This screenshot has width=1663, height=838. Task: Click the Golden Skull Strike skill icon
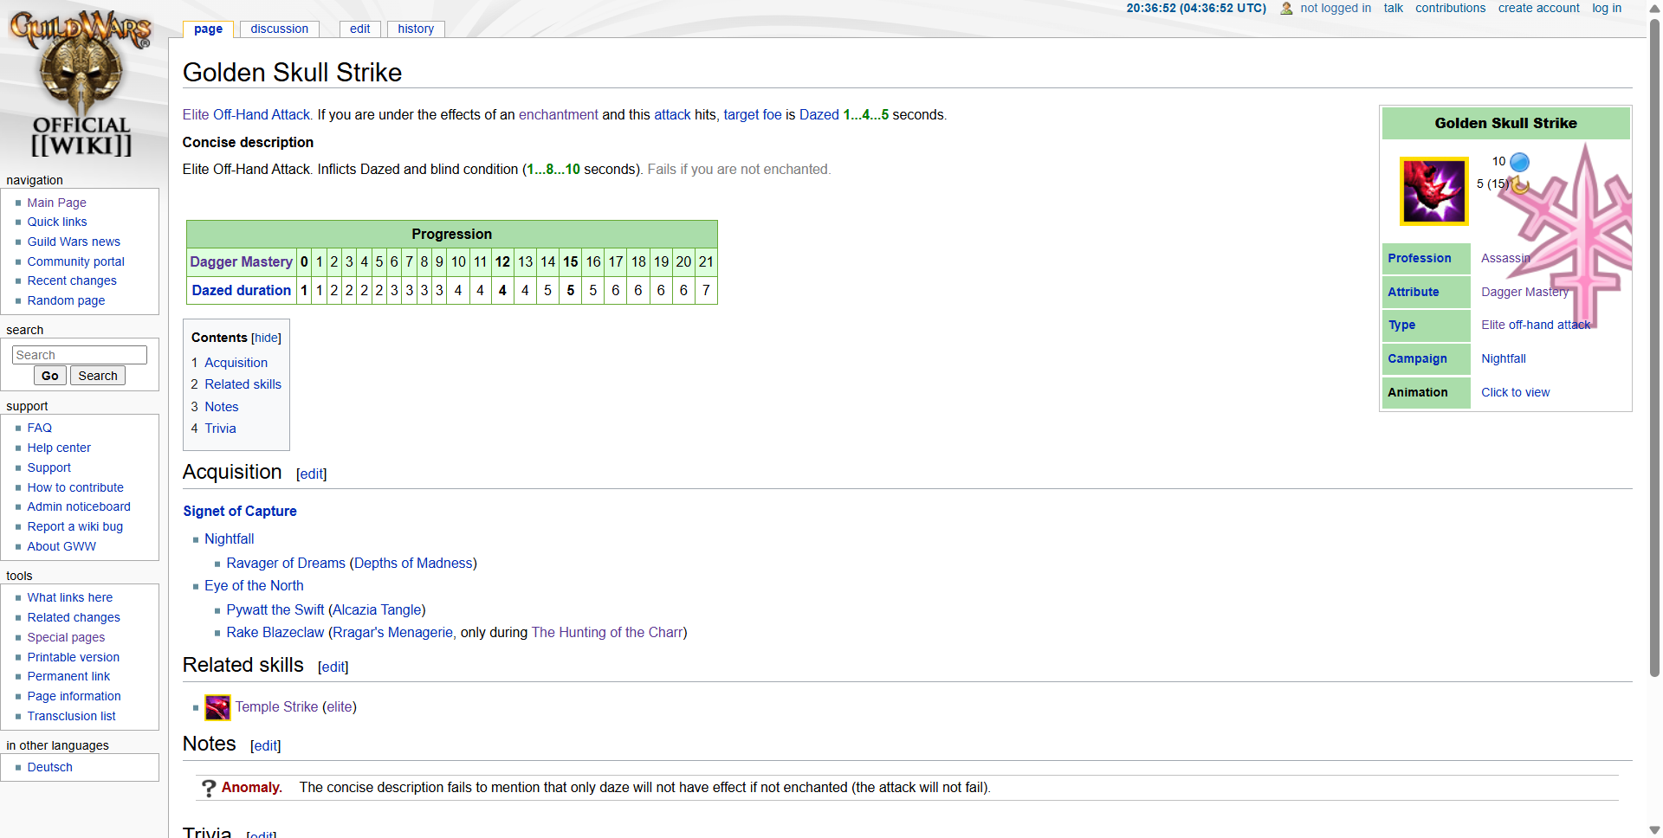point(1433,191)
